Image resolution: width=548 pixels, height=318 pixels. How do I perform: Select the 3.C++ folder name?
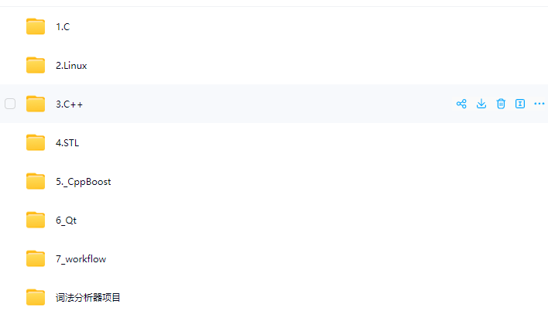[x=69, y=104]
